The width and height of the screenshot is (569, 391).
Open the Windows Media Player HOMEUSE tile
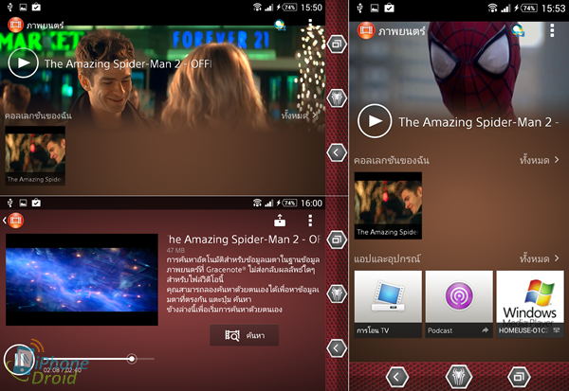(530, 304)
